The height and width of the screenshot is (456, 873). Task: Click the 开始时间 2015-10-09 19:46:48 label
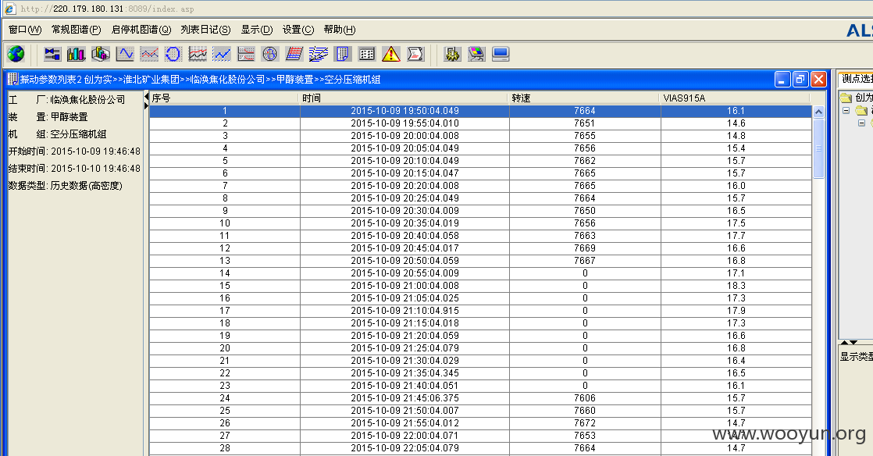click(x=74, y=151)
